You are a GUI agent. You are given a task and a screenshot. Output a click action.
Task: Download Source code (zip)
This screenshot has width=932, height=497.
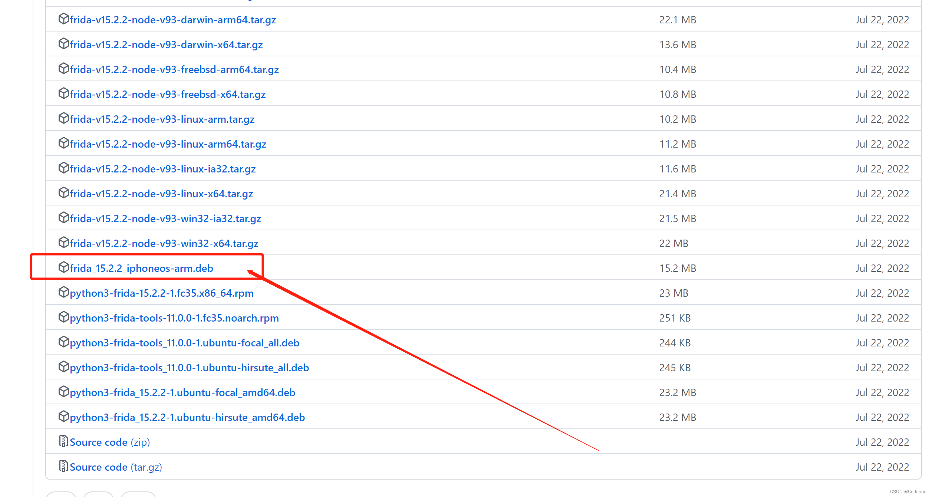[x=110, y=442]
